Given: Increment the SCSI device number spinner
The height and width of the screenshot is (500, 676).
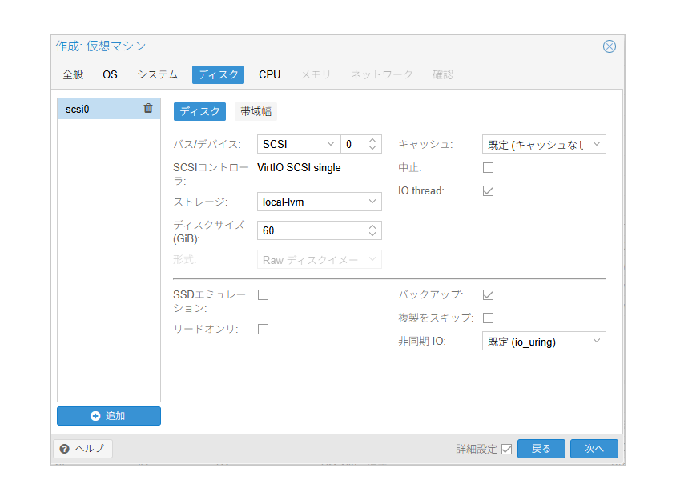Looking at the screenshot, I should point(372,140).
